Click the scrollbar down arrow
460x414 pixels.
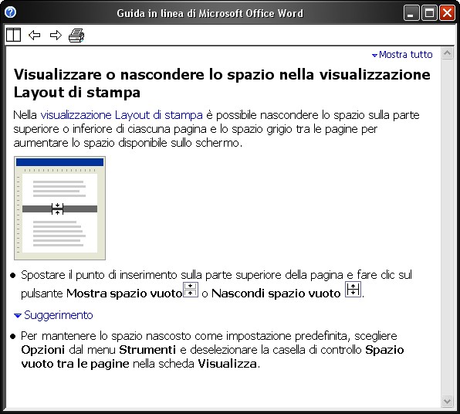point(448,401)
